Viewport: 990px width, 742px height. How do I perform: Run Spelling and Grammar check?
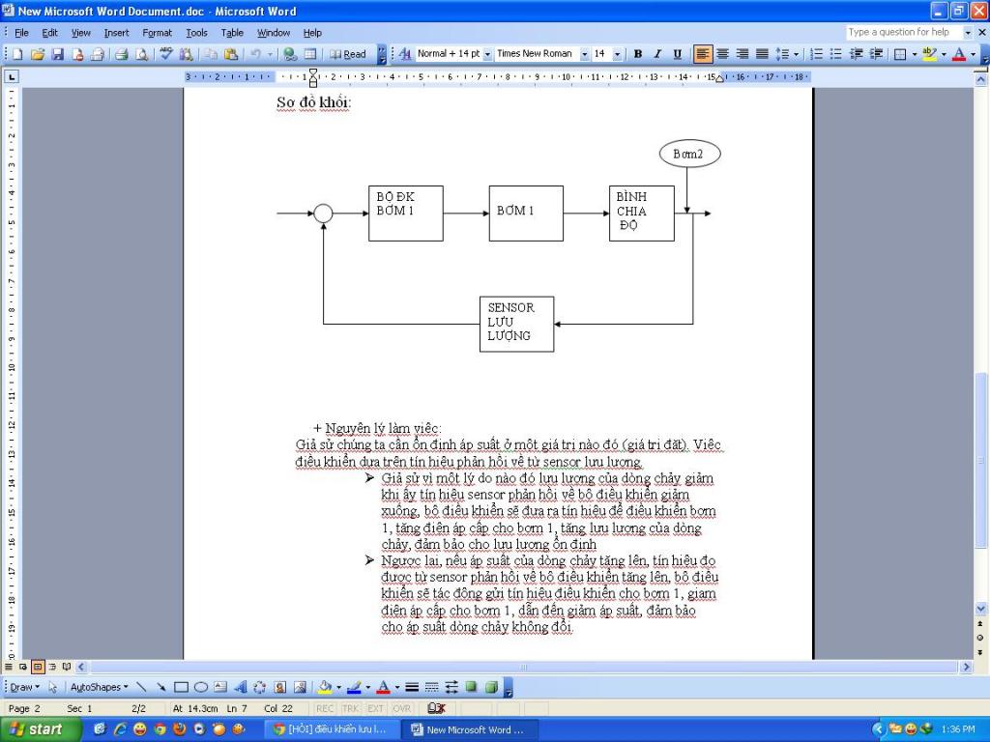pyautogui.click(x=166, y=54)
